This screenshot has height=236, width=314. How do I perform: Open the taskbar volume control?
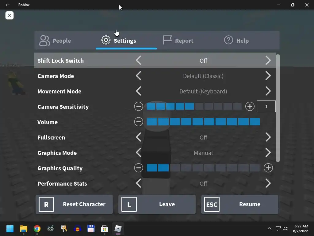pos(285,229)
